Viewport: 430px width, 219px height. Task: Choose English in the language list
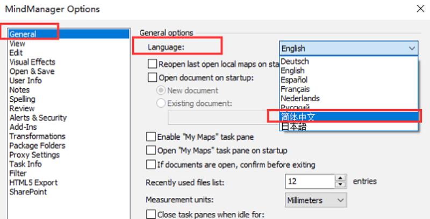349,70
